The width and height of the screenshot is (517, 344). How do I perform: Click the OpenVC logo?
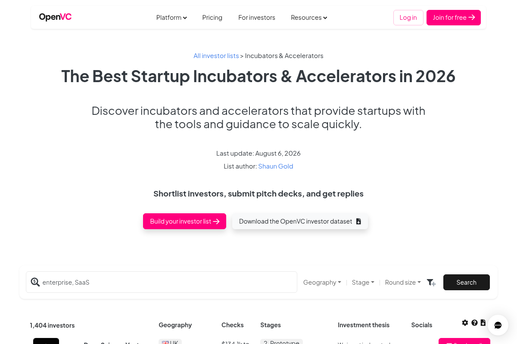point(55,17)
